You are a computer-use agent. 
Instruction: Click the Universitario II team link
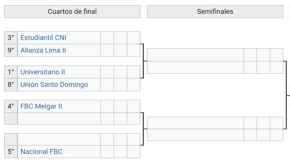coord(43,72)
